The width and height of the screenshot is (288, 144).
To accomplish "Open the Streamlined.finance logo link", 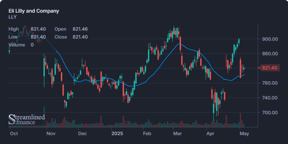I will pyautogui.click(x=27, y=119).
